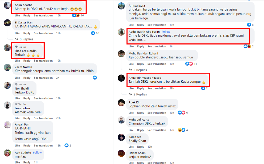
Task: Click Arrisya Ixora's profile thumbnail
Action: (x=121, y=6)
